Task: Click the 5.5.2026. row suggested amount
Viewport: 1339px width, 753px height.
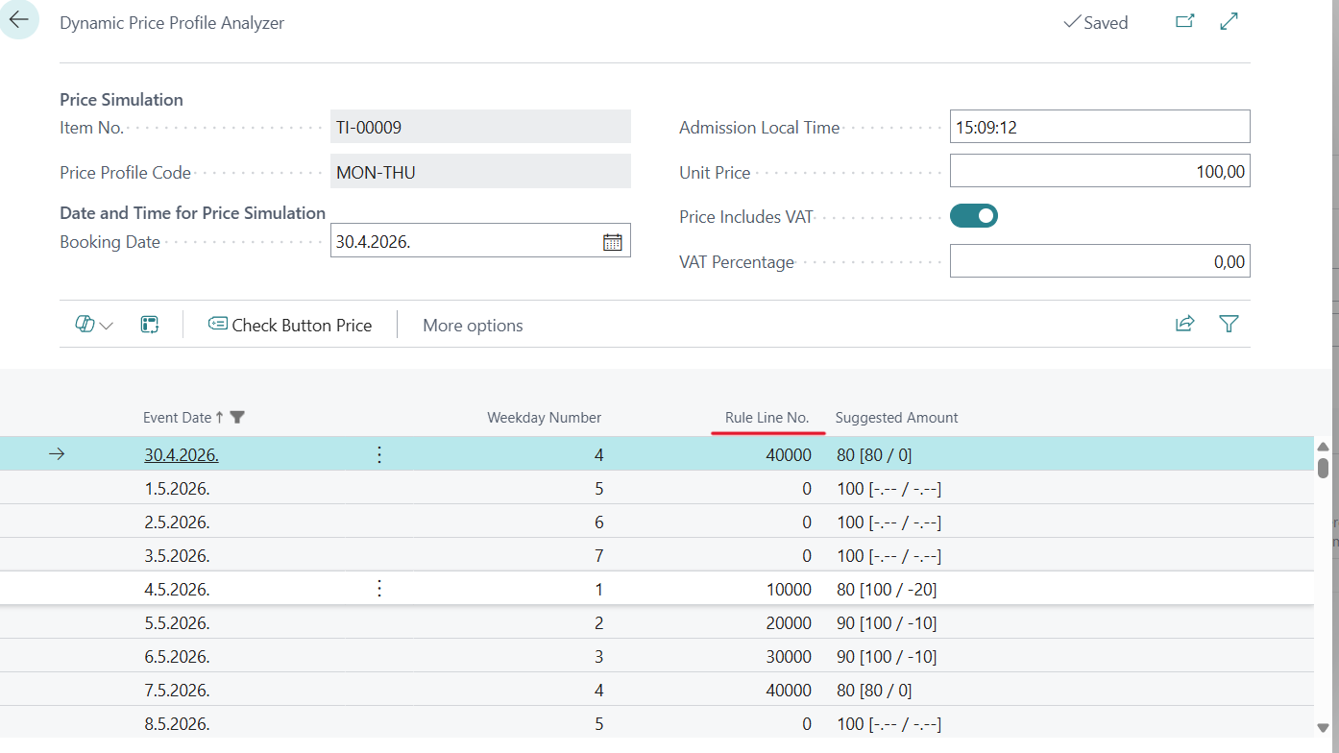Action: pyautogui.click(x=887, y=622)
